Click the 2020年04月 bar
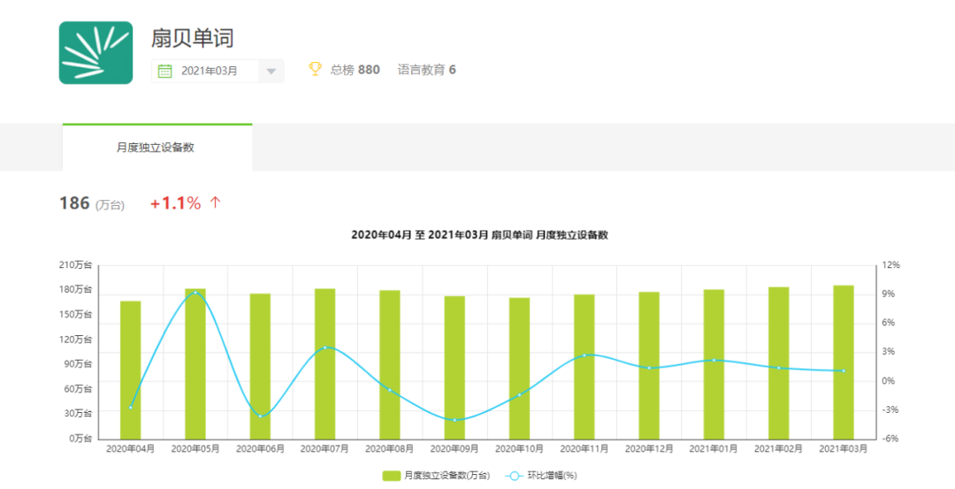Screen dimensions: 955x489 [x=130, y=370]
